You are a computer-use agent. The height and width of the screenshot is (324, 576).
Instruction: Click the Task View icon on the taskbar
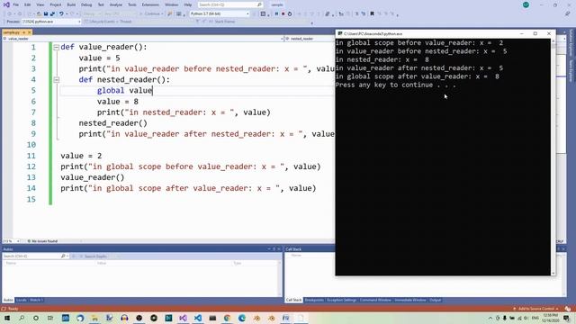50,318
